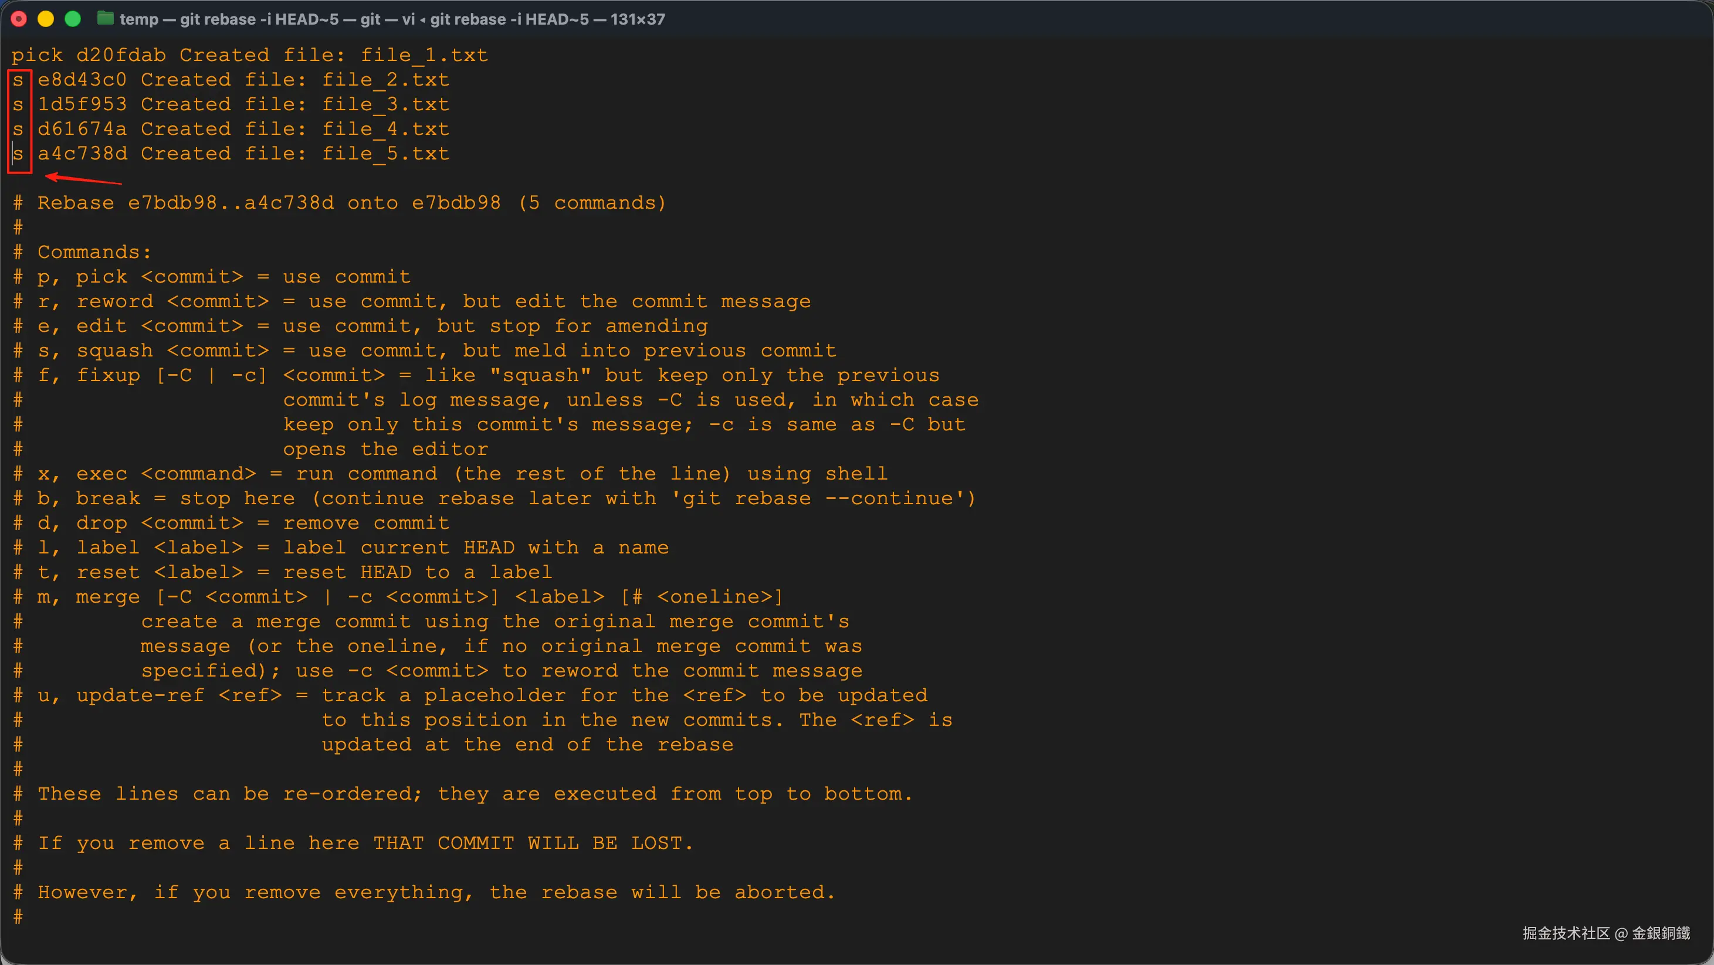Place cursor on 'pick' in first line
Image resolution: width=1714 pixels, height=965 pixels.
tap(38, 55)
